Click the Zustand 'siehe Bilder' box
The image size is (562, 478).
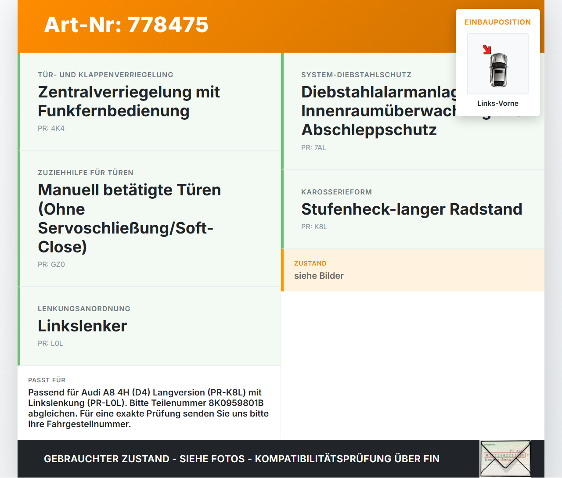point(413,270)
